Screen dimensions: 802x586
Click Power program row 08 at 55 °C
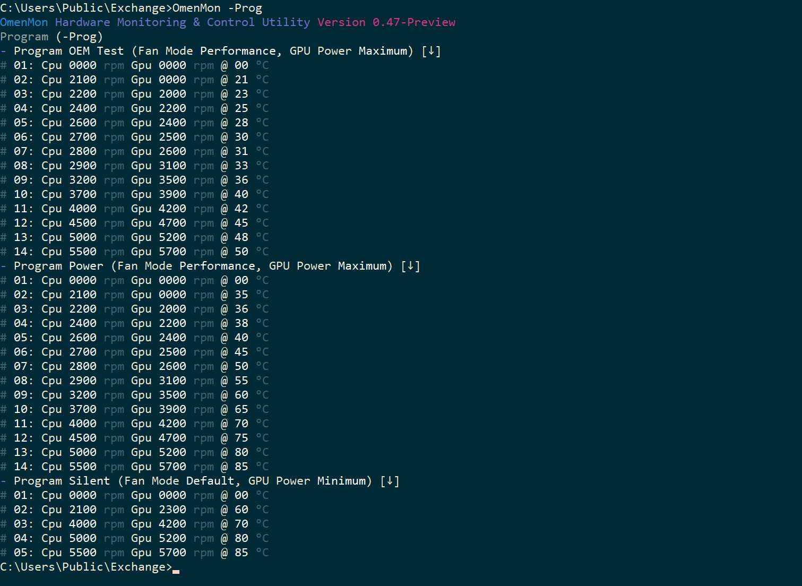click(x=134, y=381)
